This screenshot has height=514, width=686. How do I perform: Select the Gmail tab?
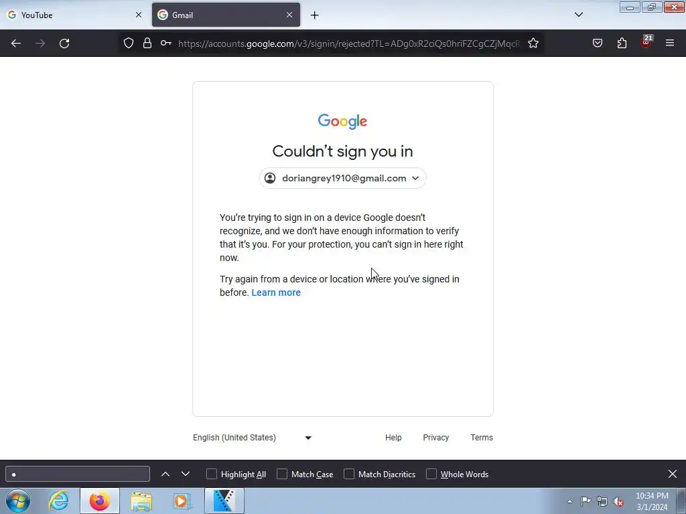[226, 15]
